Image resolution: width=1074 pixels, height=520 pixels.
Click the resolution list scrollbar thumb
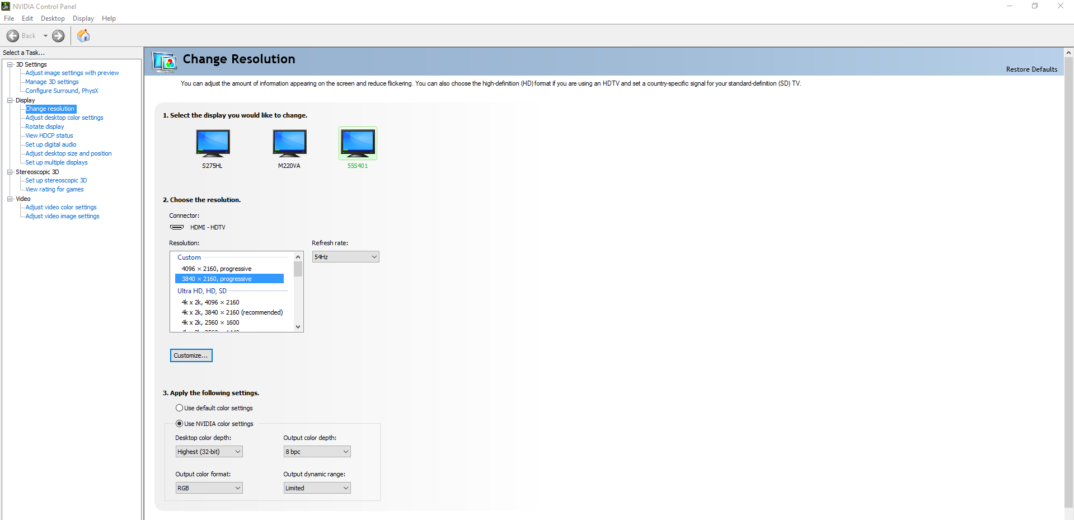pos(298,269)
